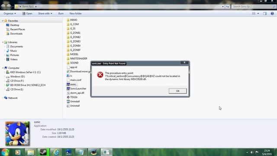Select Network in the navigation pane
Image resolution: width=277 pixels, height=156 pixels.
point(13,98)
